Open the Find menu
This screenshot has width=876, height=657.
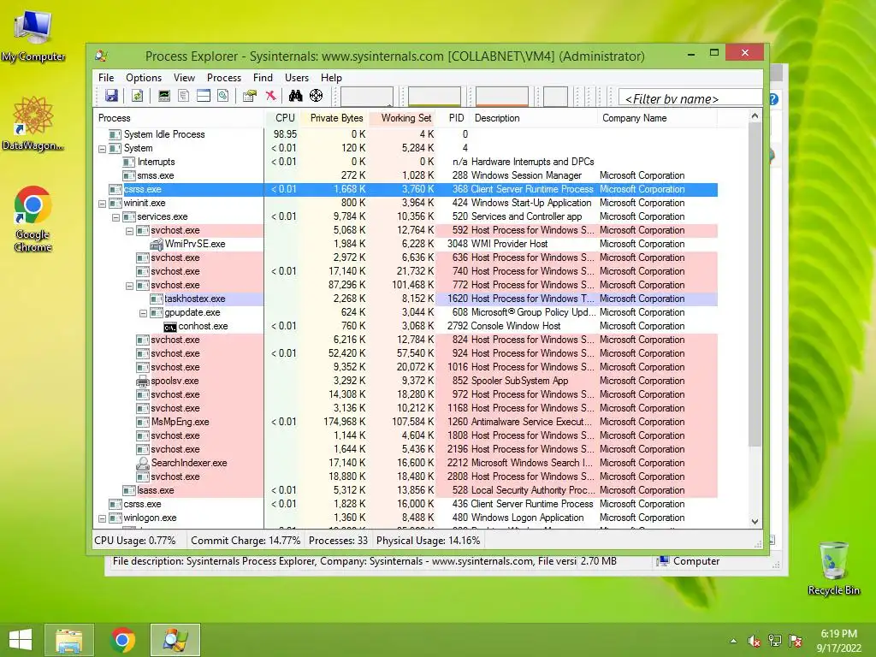tap(263, 78)
